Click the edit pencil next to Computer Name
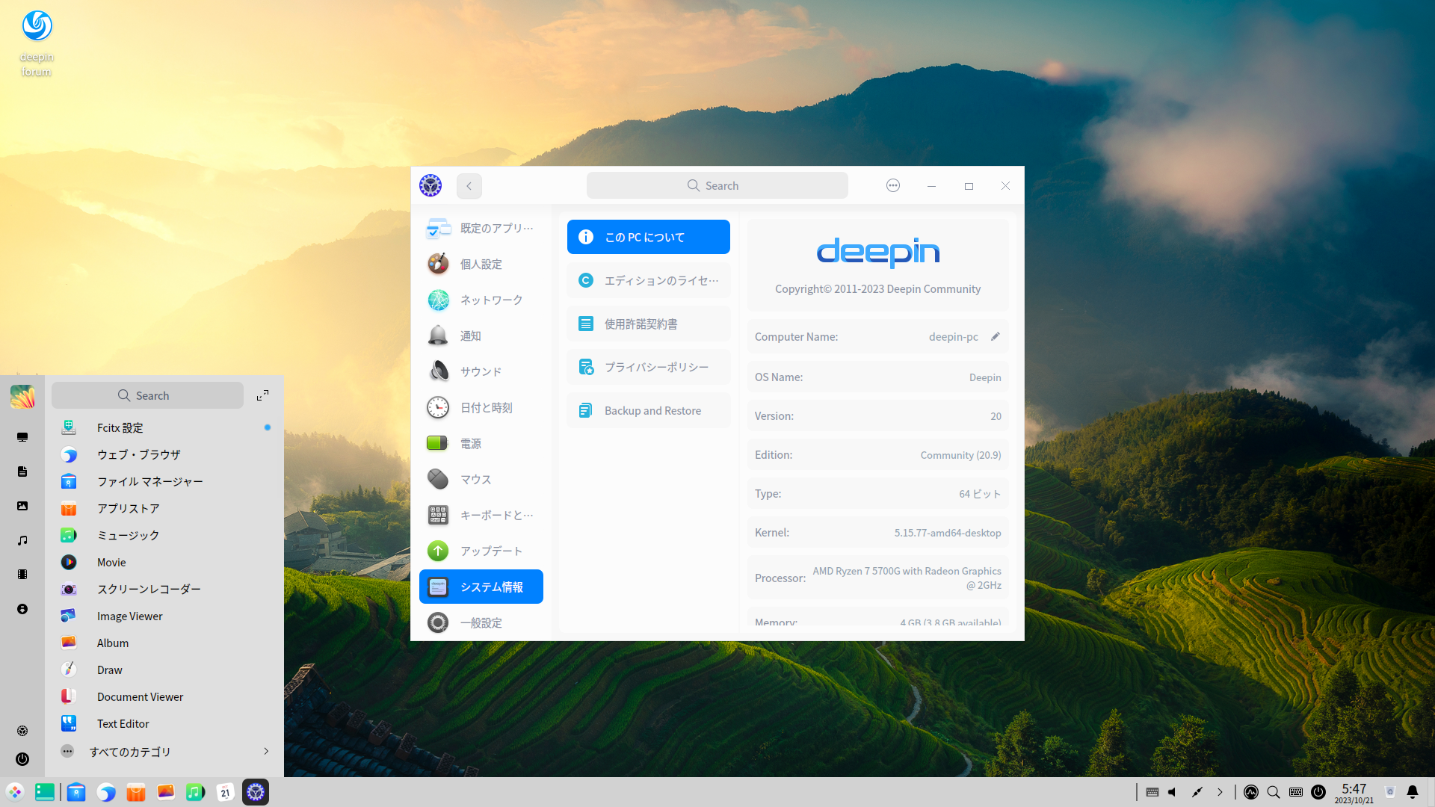The width and height of the screenshot is (1435, 807). 995,337
